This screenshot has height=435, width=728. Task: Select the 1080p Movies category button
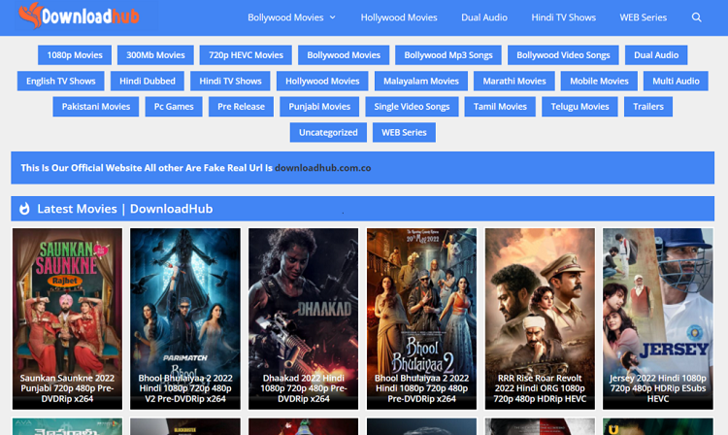[75, 55]
